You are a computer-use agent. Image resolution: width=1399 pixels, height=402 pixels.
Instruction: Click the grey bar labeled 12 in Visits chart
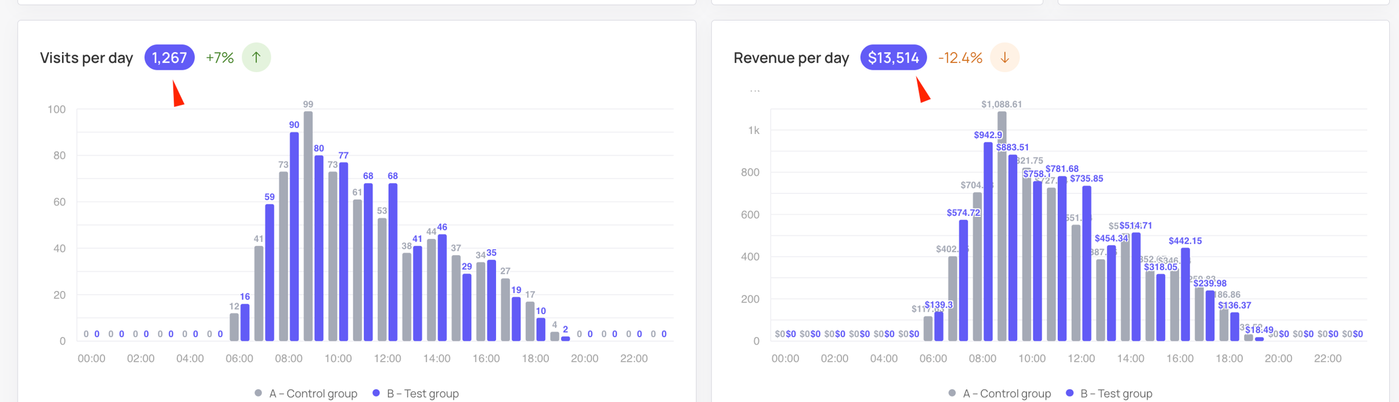click(x=234, y=327)
